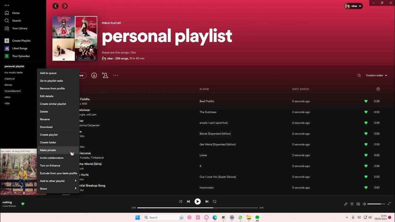The image size is (395, 222).
Task: Open Liked Songs in sidebar
Action: click(16, 48)
